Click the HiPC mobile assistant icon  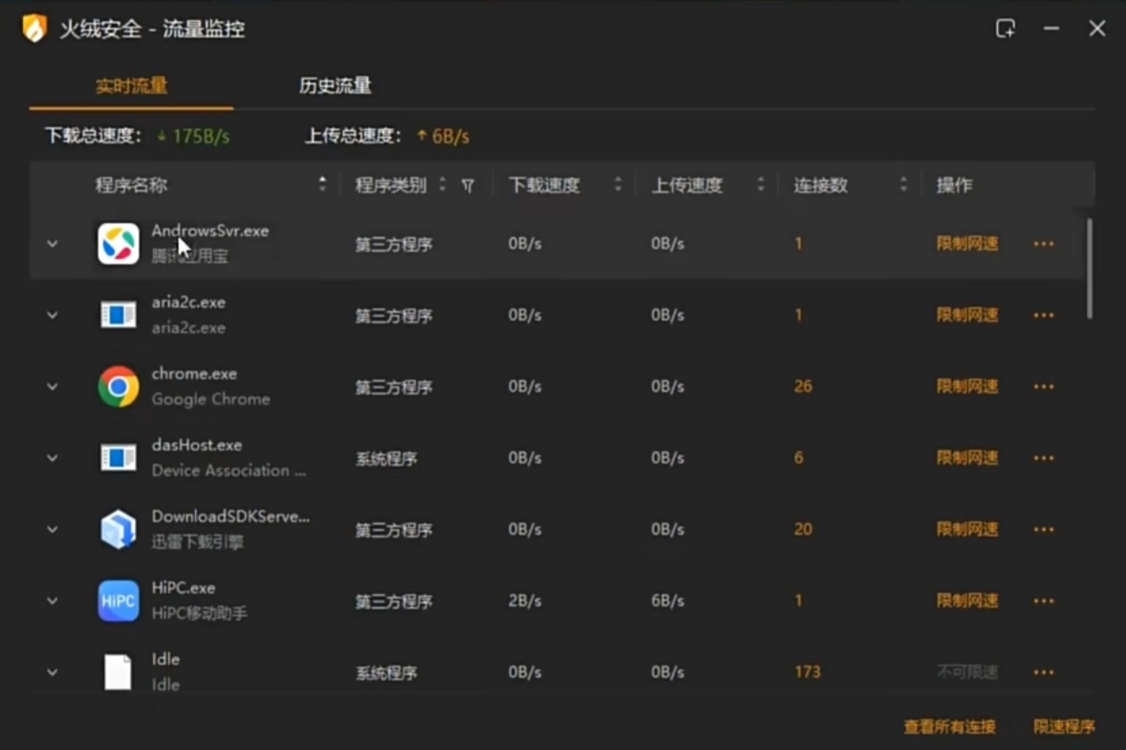pyautogui.click(x=119, y=601)
